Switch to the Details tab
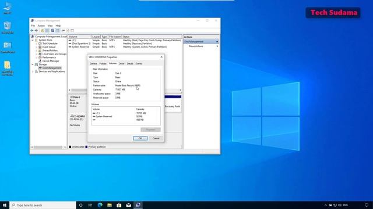373x209 pixels. coord(130,63)
